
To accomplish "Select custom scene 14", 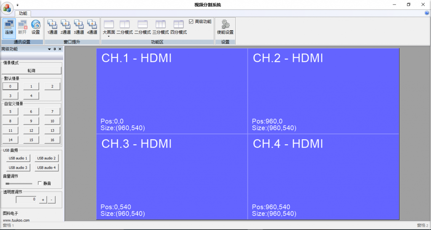I will (11, 140).
